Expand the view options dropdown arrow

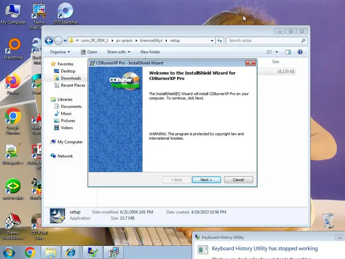[x=277, y=52]
